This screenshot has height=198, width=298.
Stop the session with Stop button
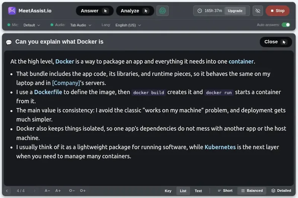point(278,11)
